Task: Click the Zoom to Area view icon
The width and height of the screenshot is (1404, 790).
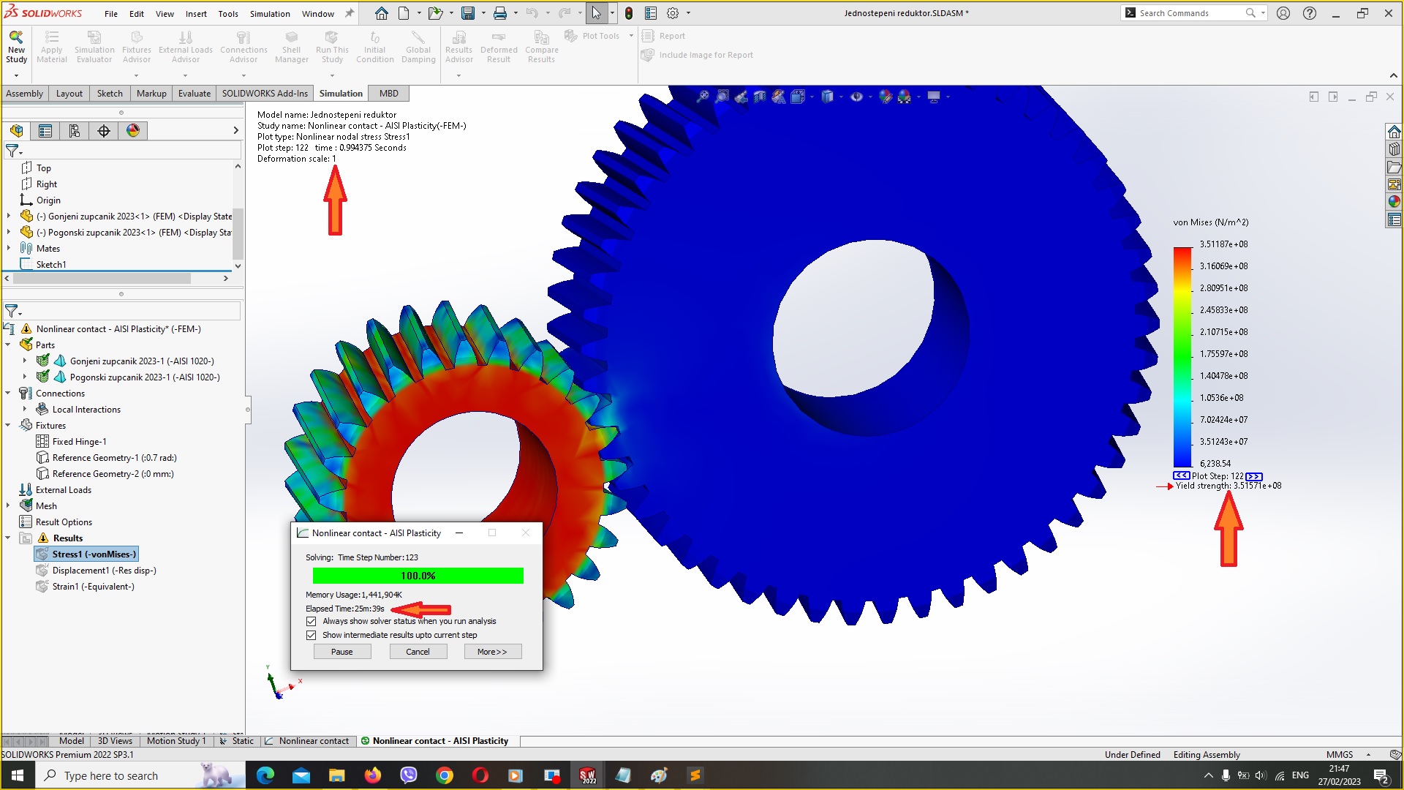Action: tap(722, 97)
